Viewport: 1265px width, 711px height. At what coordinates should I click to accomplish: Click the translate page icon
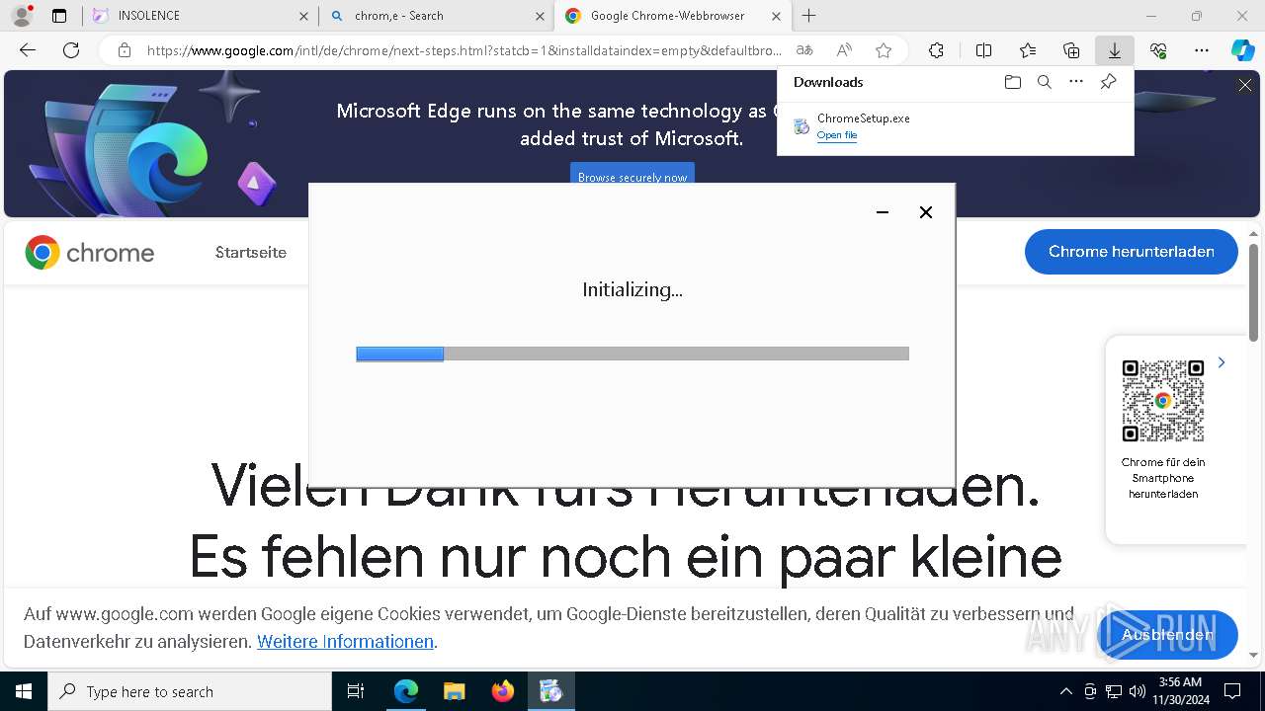(x=804, y=50)
